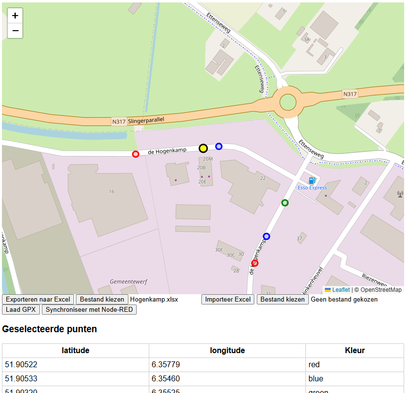Select the yellow marker on de Hogenkamp
Screen dimensions: 409x393
click(203, 148)
